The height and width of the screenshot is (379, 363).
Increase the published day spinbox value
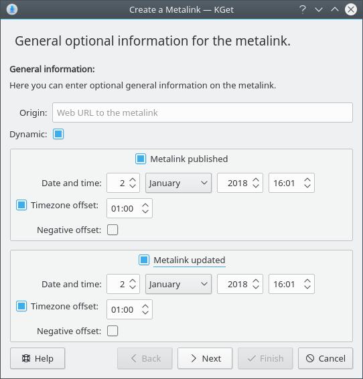tap(133, 179)
